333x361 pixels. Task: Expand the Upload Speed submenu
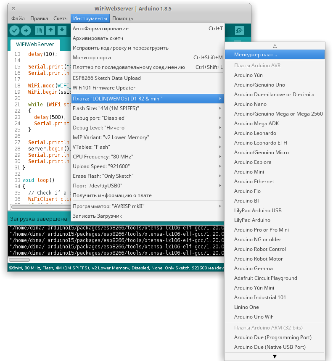click(x=148, y=166)
